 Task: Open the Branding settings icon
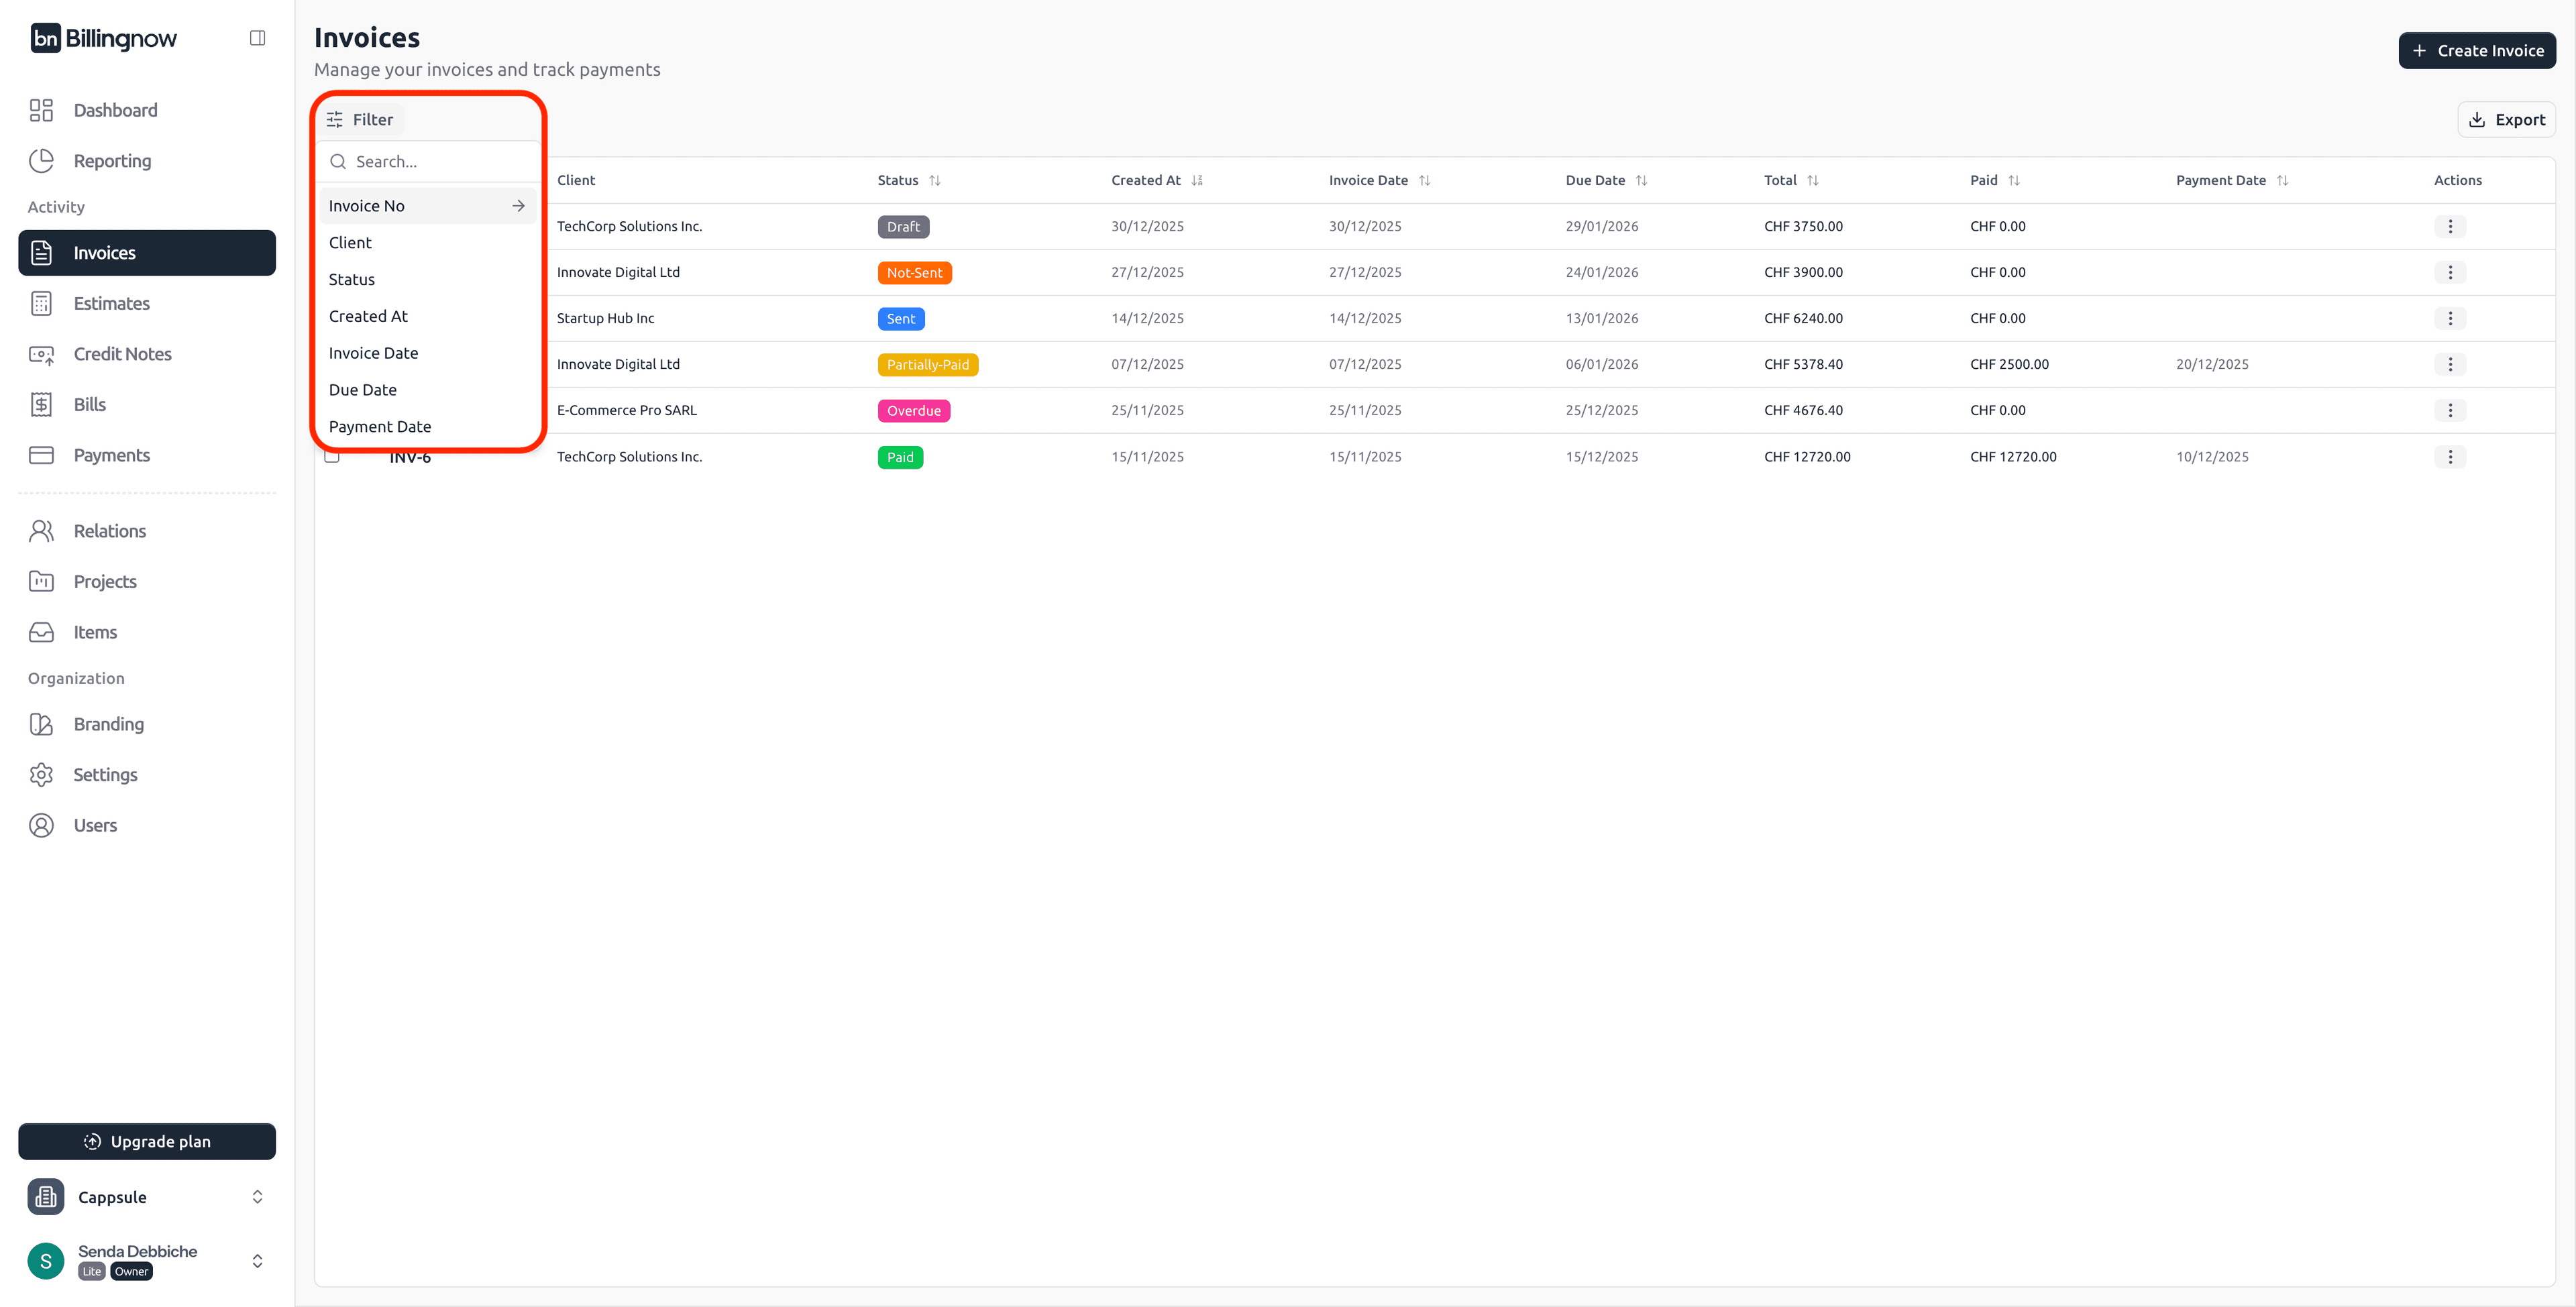[41, 723]
